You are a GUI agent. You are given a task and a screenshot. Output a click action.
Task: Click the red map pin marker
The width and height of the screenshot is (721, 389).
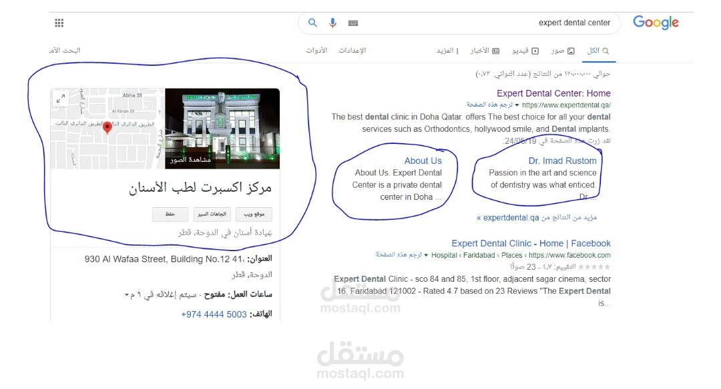point(107,127)
